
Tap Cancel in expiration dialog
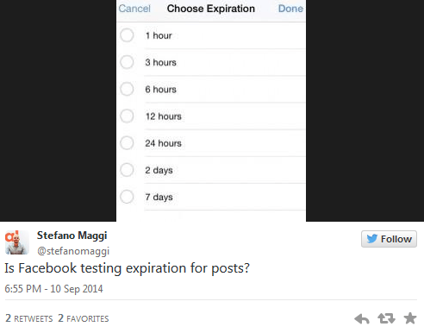click(134, 9)
